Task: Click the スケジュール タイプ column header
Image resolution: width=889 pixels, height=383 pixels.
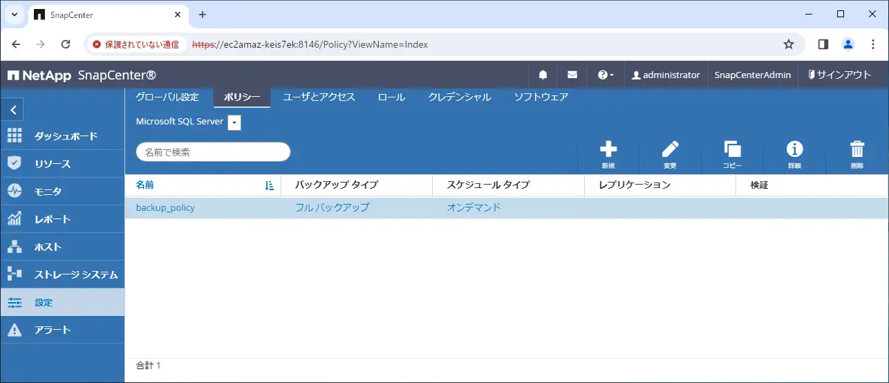Action: pyautogui.click(x=488, y=185)
